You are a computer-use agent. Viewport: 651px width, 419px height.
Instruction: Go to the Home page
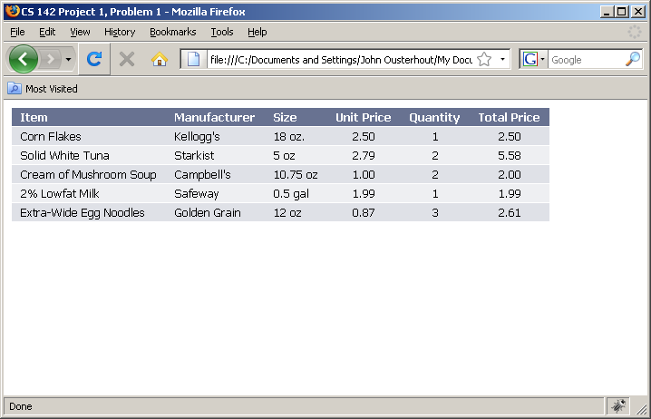(x=160, y=60)
